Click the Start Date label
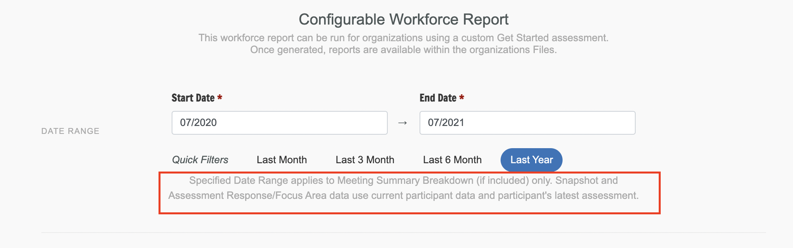The image size is (793, 248). click(x=193, y=98)
